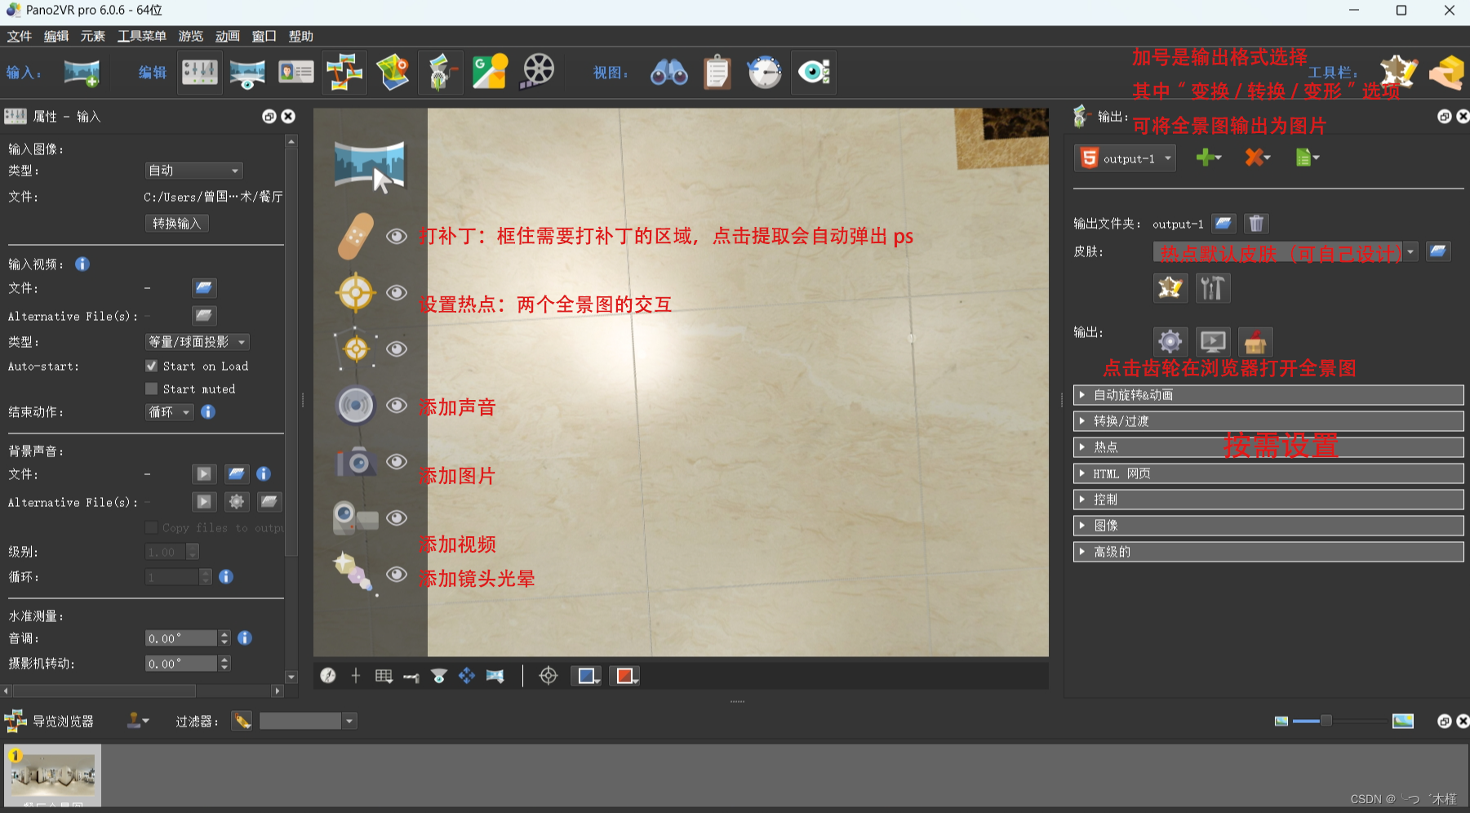Image resolution: width=1470 pixels, height=813 pixels.
Task: Expand the auto rotation & animation section
Action: coord(1268,395)
